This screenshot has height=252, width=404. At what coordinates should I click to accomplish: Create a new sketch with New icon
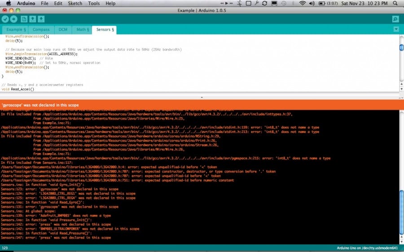24,19
